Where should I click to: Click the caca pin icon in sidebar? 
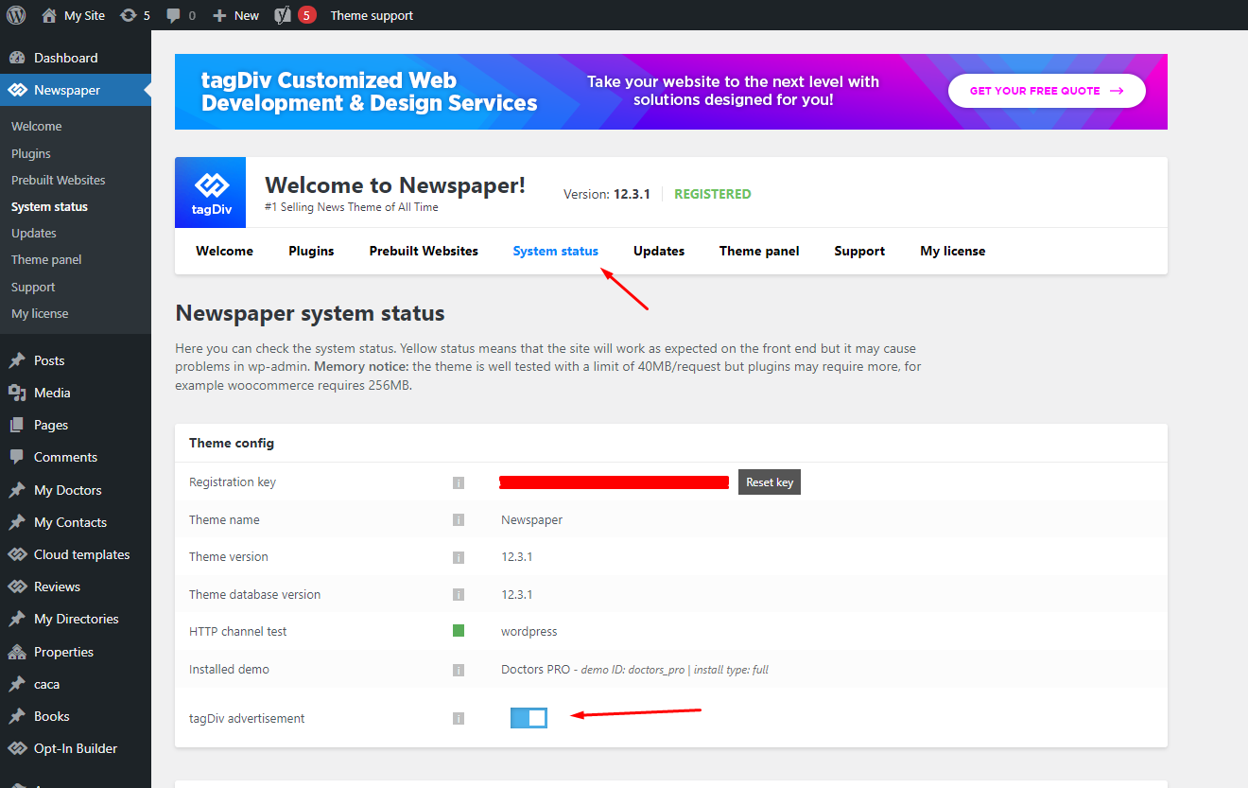pos(17,684)
